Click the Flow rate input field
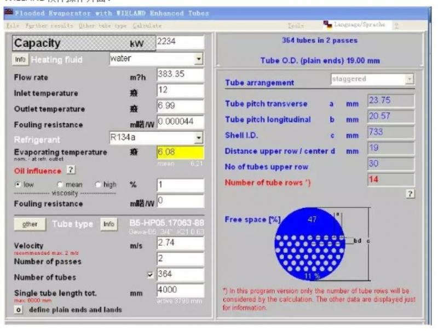Screen dimensions: 438x331 (x=181, y=74)
